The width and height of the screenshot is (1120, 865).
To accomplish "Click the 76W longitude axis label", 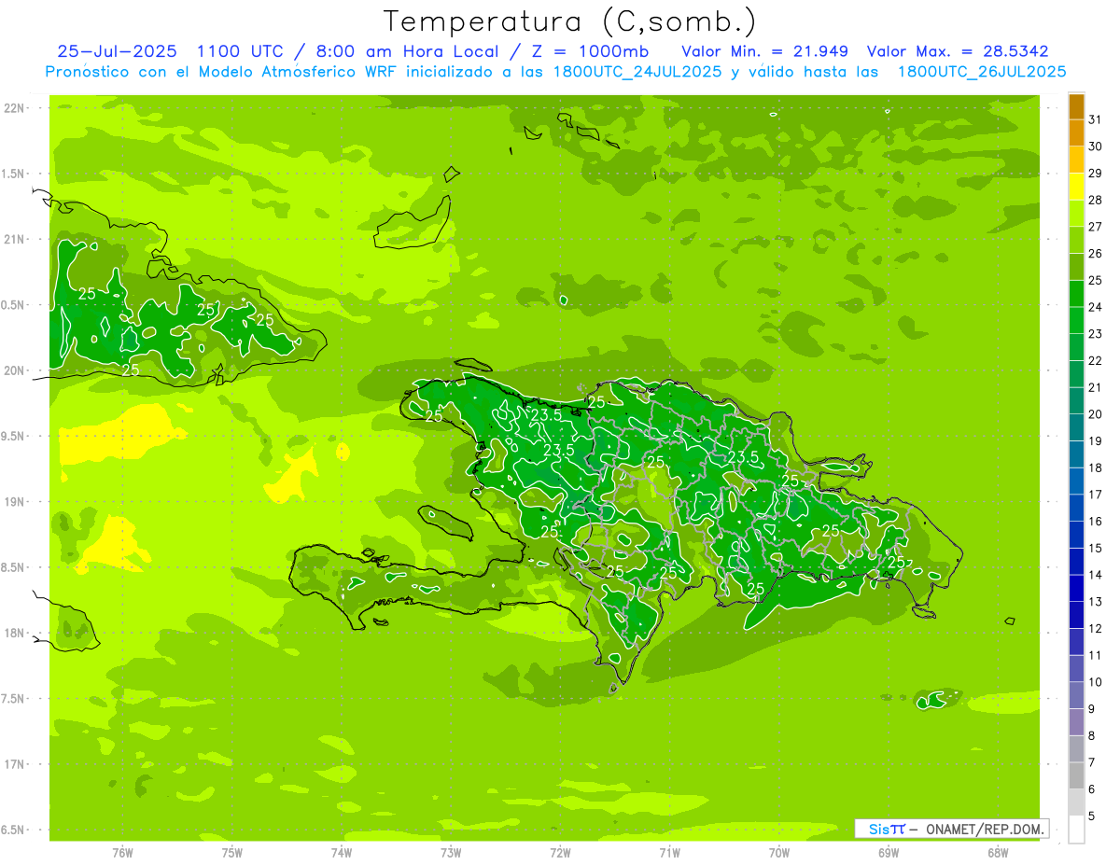I will tap(122, 853).
